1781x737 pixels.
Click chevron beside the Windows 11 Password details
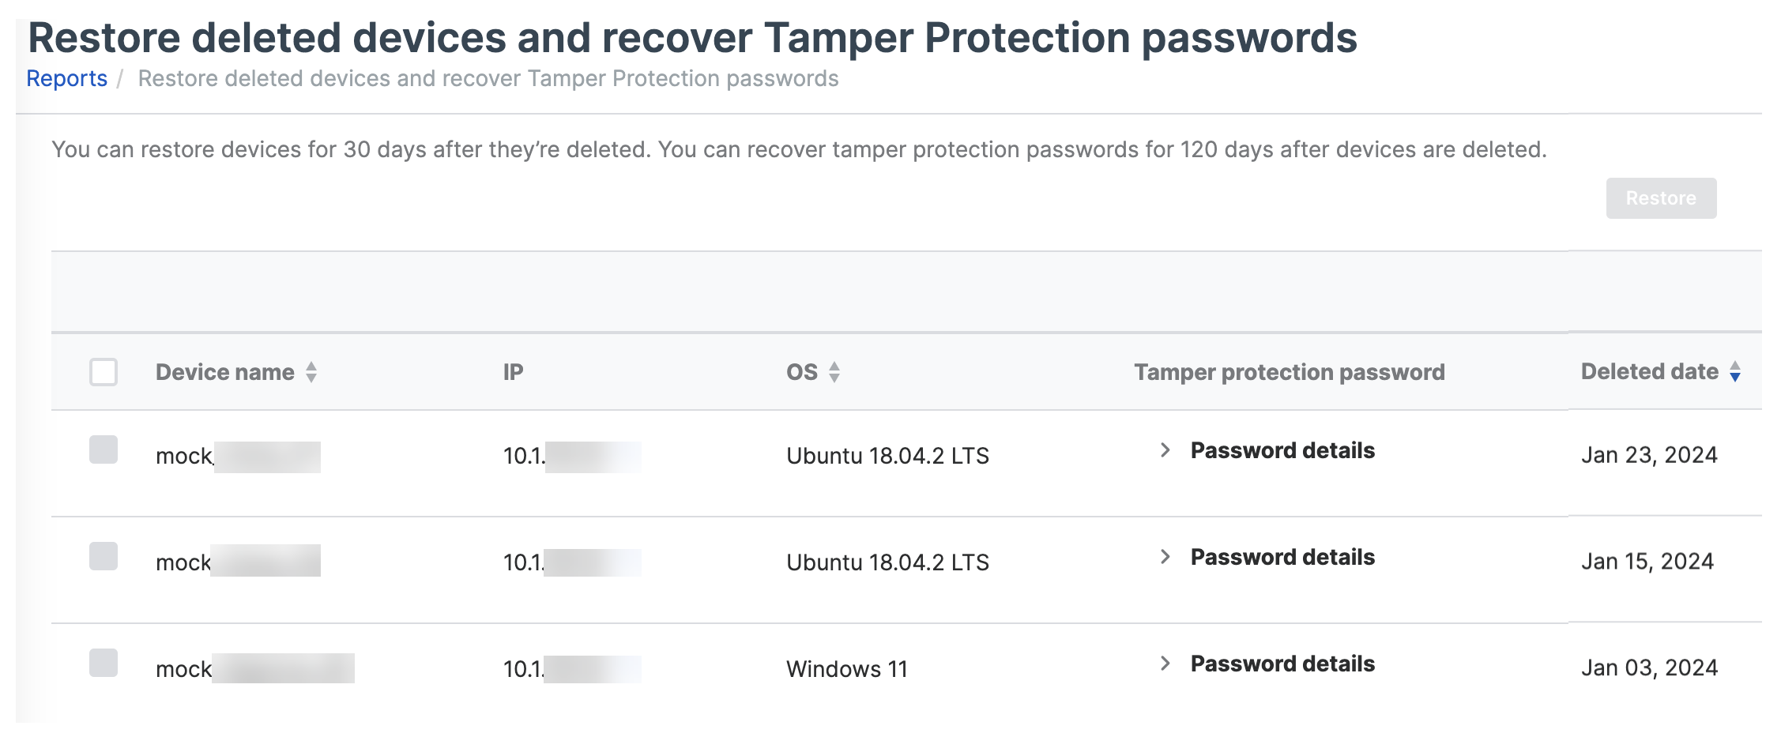click(1165, 664)
